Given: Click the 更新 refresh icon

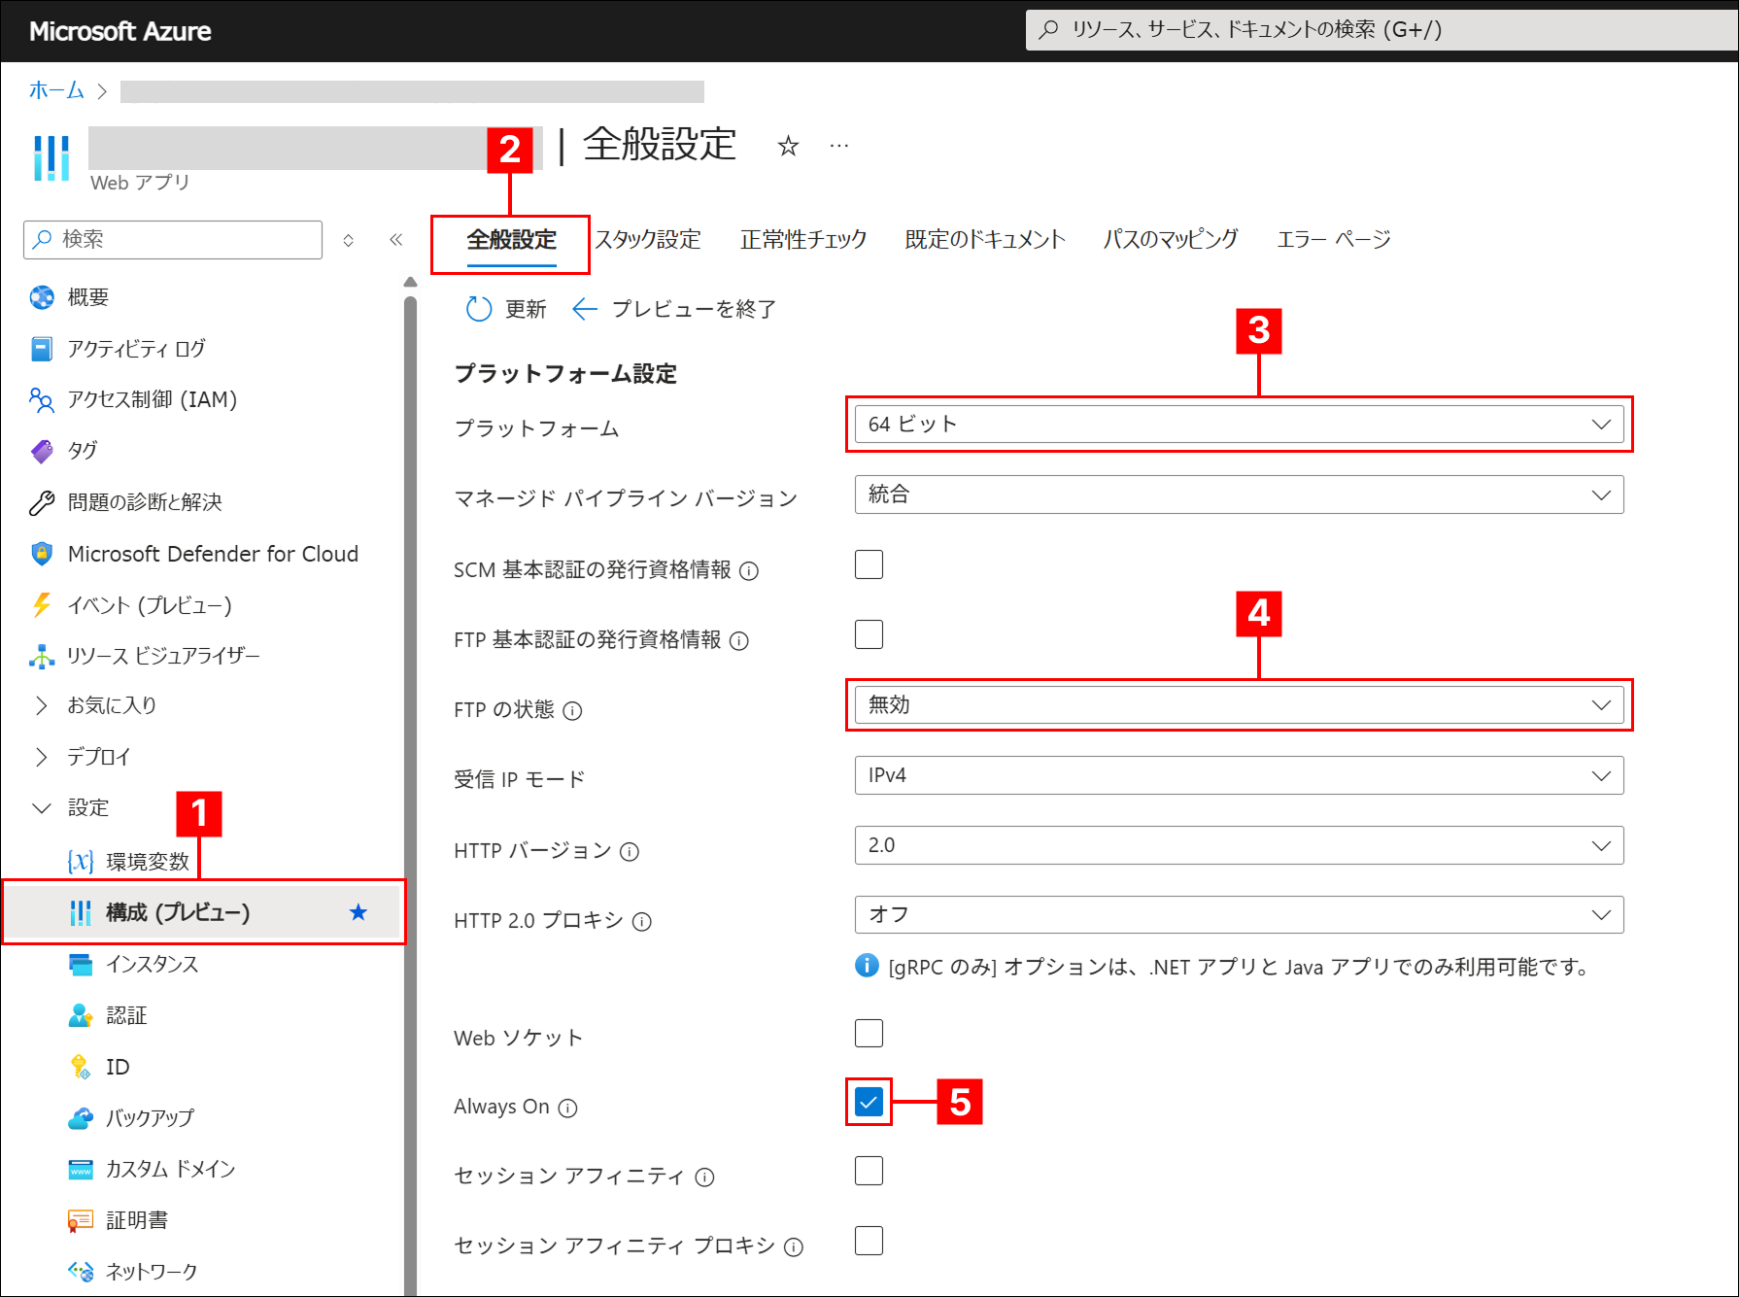Looking at the screenshot, I should pos(479,309).
